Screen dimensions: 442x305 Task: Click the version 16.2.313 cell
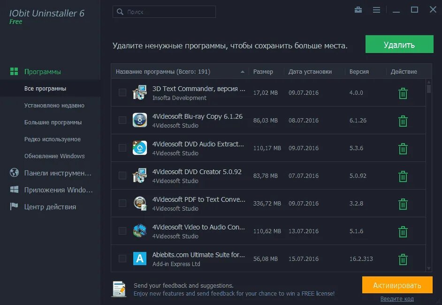pyautogui.click(x=361, y=259)
